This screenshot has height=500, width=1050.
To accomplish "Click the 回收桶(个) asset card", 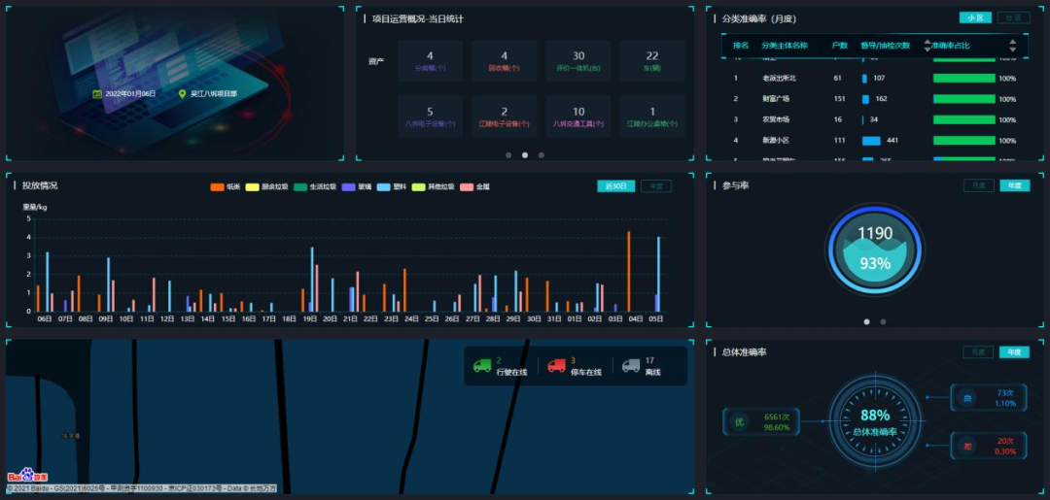I will pos(505,61).
